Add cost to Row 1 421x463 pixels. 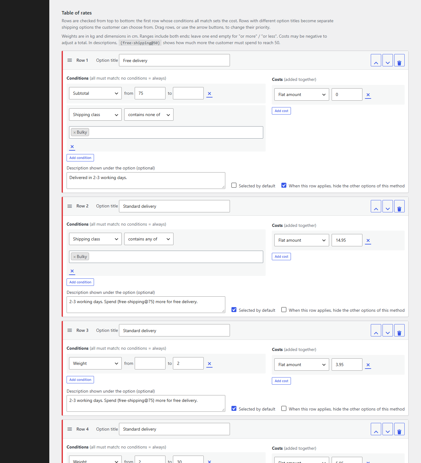[281, 111]
